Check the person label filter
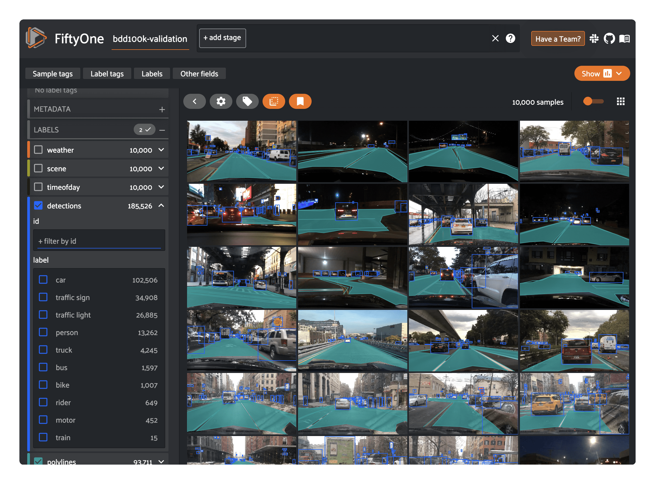The width and height of the screenshot is (655, 484). [43, 332]
